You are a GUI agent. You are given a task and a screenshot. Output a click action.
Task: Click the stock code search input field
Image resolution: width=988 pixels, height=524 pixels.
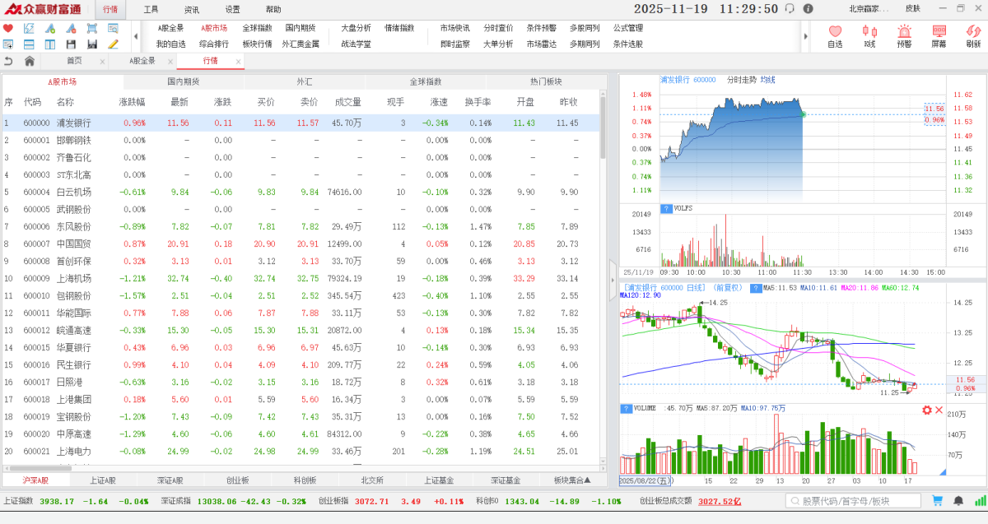coord(852,500)
